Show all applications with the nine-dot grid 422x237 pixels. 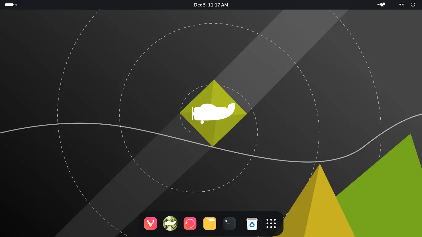[271, 223]
